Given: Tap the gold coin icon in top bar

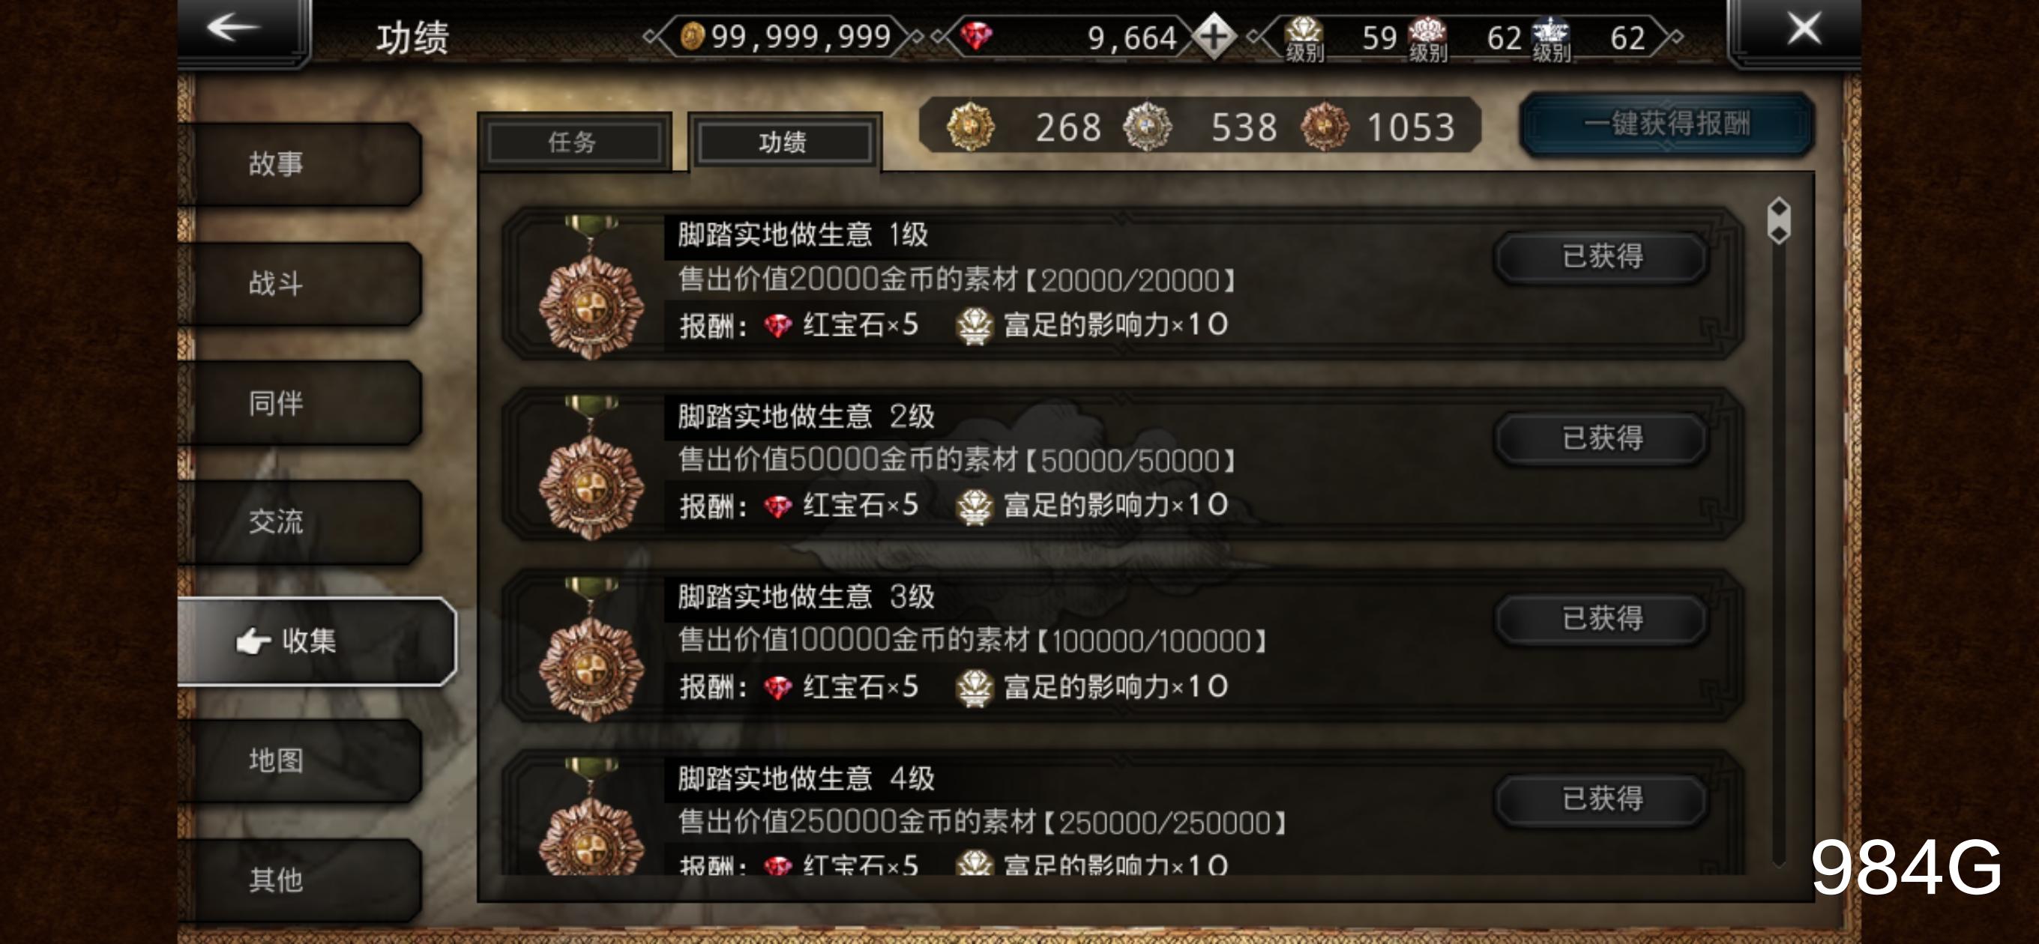Looking at the screenshot, I should point(693,37).
